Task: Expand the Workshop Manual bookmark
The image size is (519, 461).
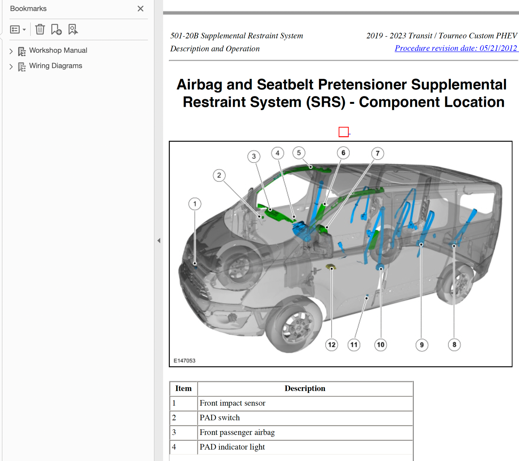Action: pyautogui.click(x=11, y=51)
